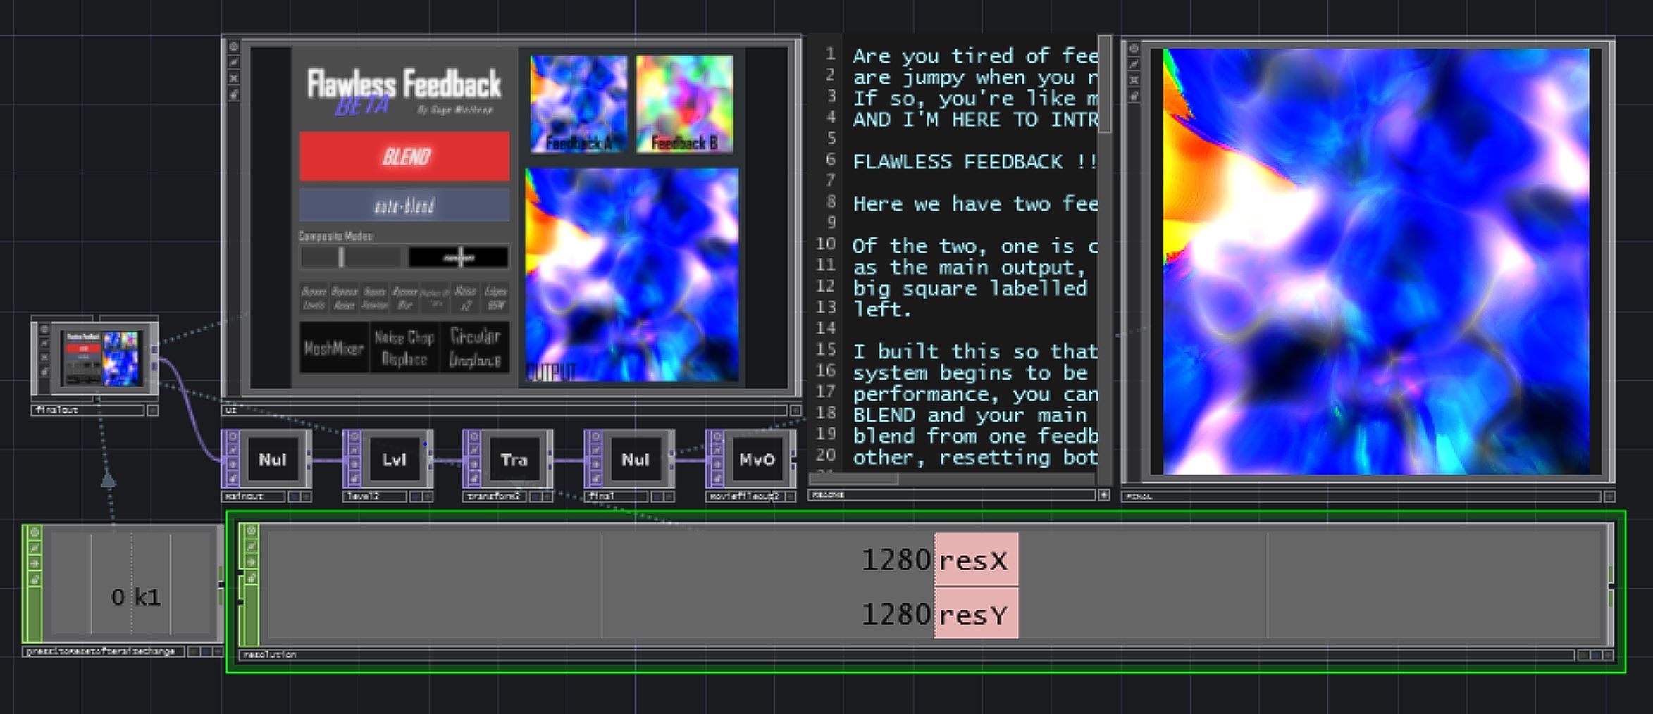This screenshot has height=714, width=1653.
Task: Click the top flag icon of the ui panel
Action: coord(234,47)
